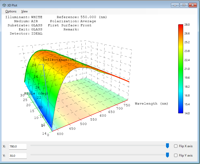Click the blue bottom of the color scale bar
This screenshot has height=164, width=200.
[181, 111]
